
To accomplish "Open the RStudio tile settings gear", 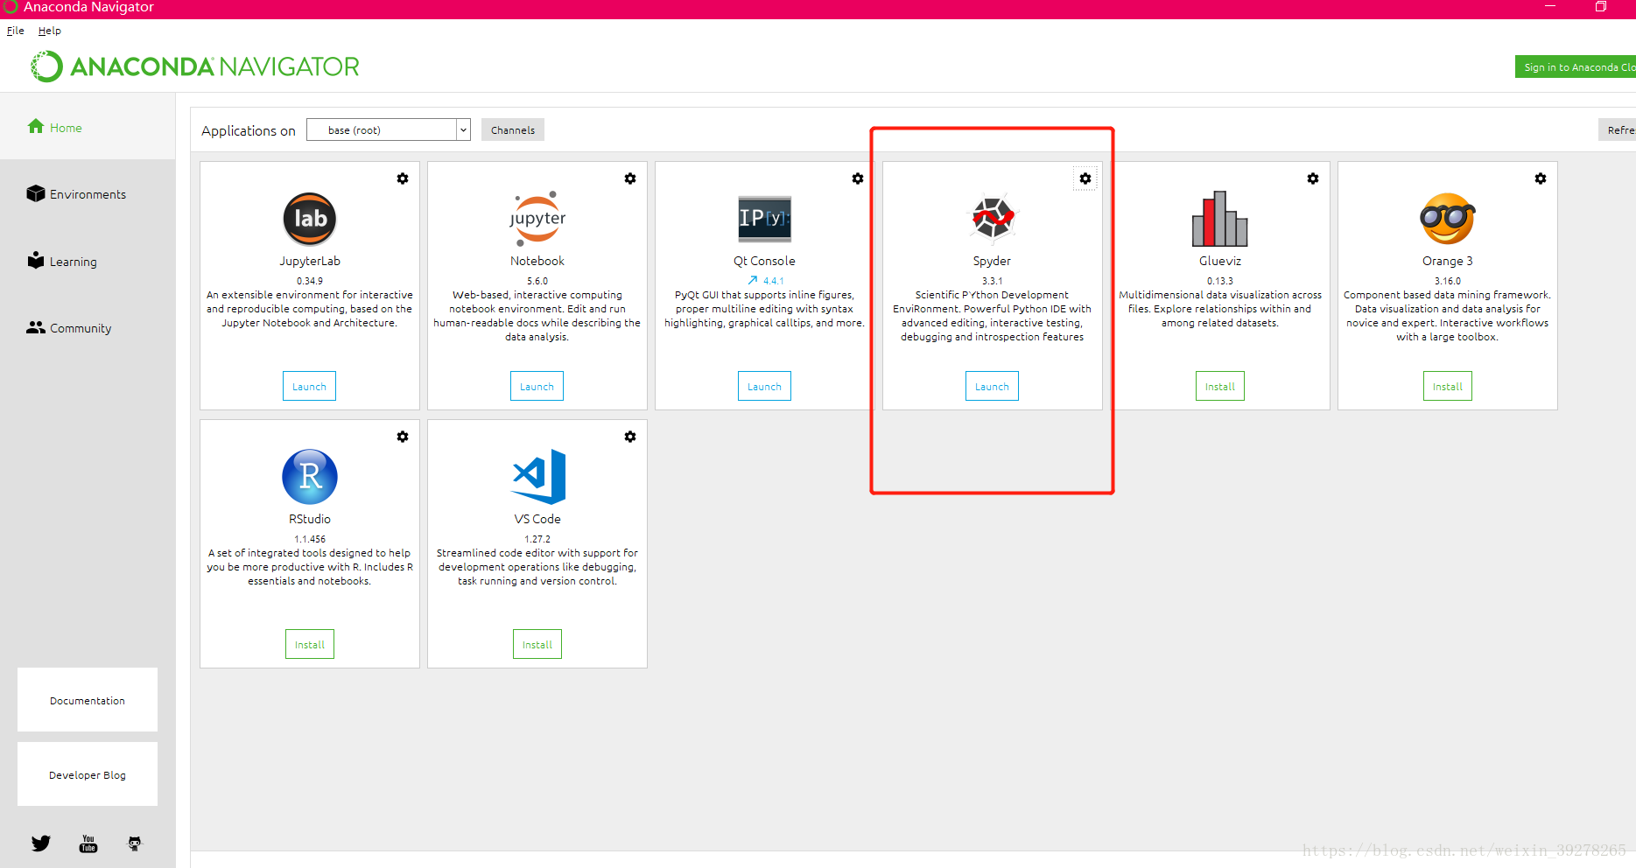I will pos(403,437).
